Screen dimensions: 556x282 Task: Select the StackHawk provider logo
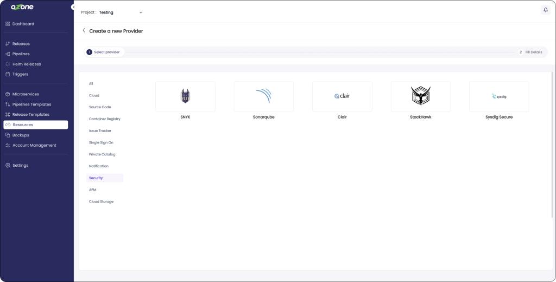(420, 96)
